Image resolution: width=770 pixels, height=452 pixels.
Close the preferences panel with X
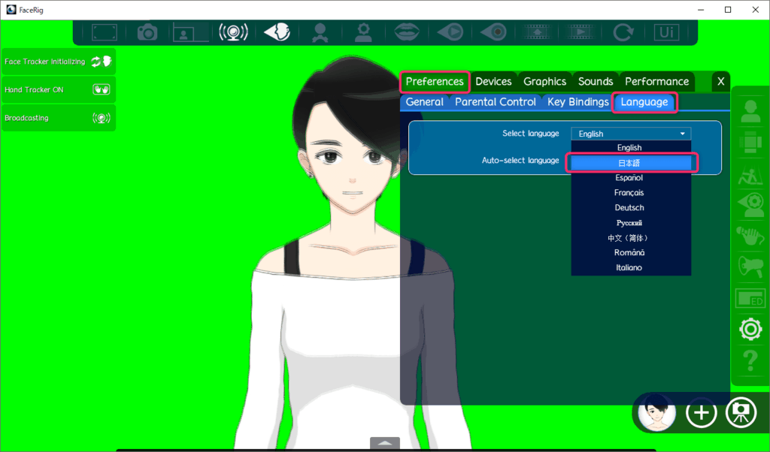pyautogui.click(x=720, y=82)
